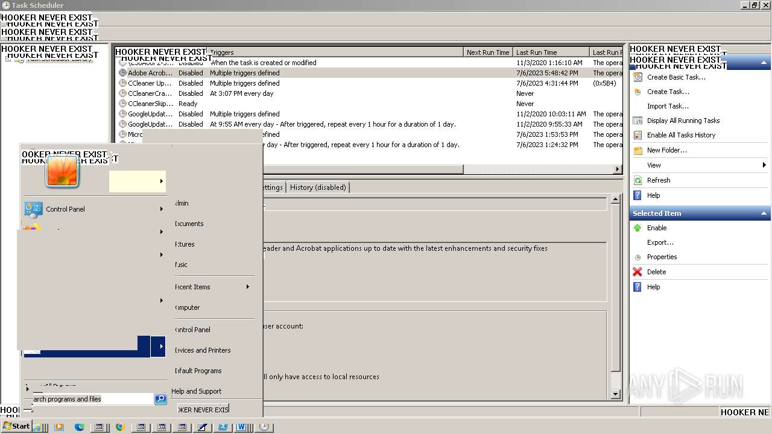Collapse the Selected Item section
Image resolution: width=772 pixels, height=434 pixels.
tap(764, 213)
